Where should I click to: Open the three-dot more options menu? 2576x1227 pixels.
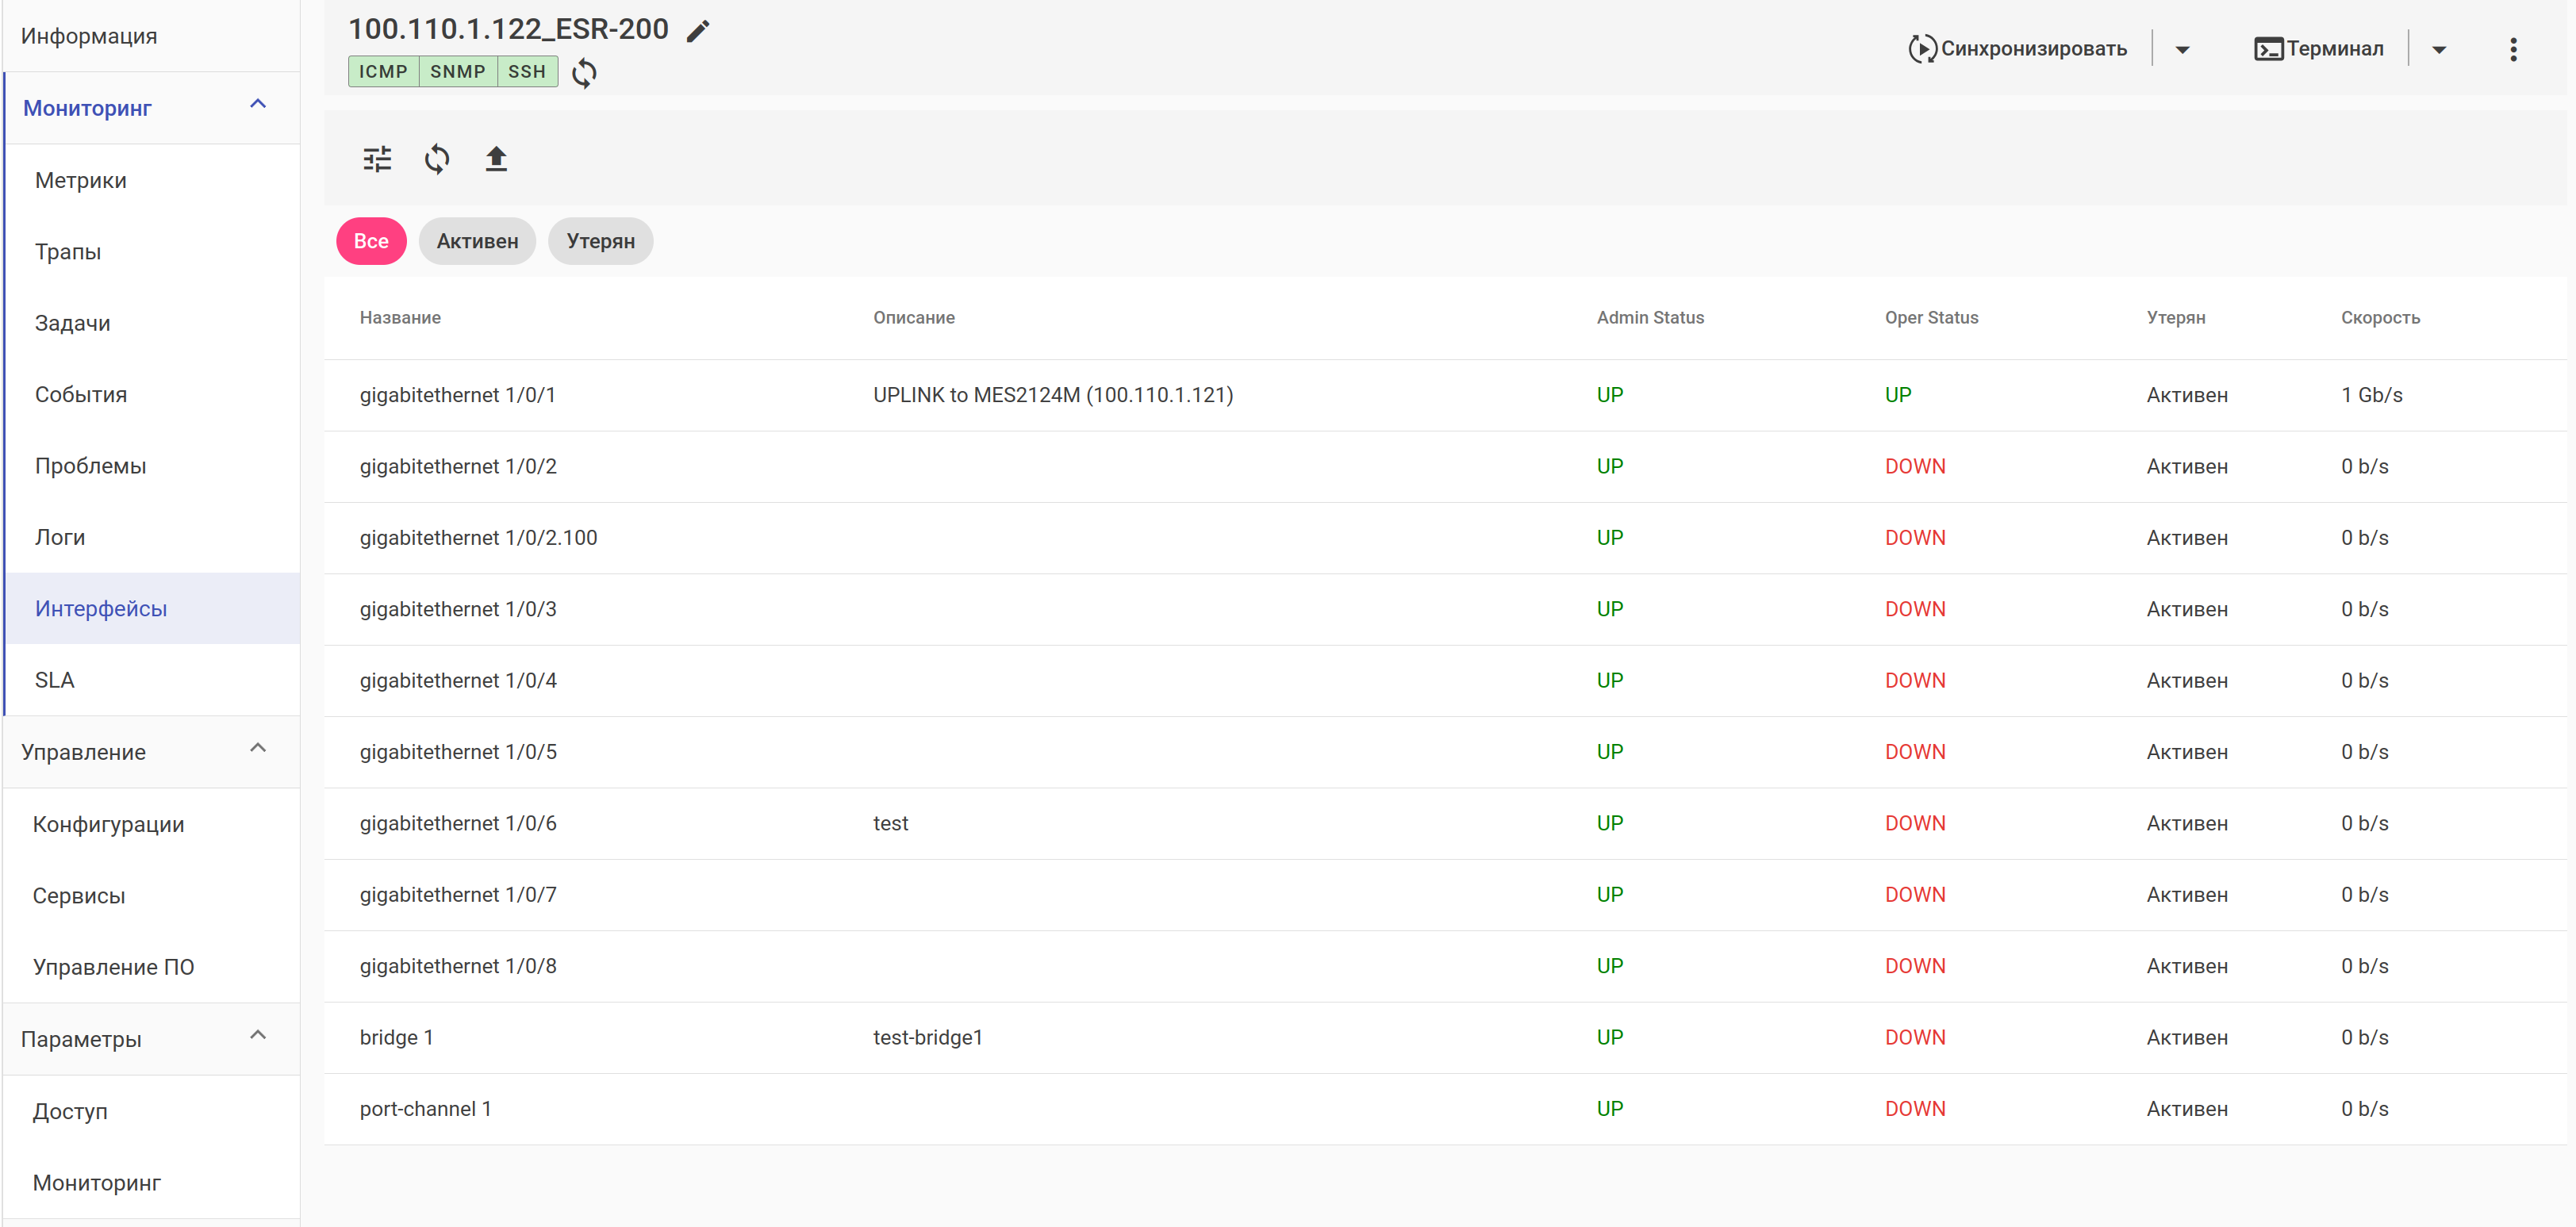[x=2512, y=49]
